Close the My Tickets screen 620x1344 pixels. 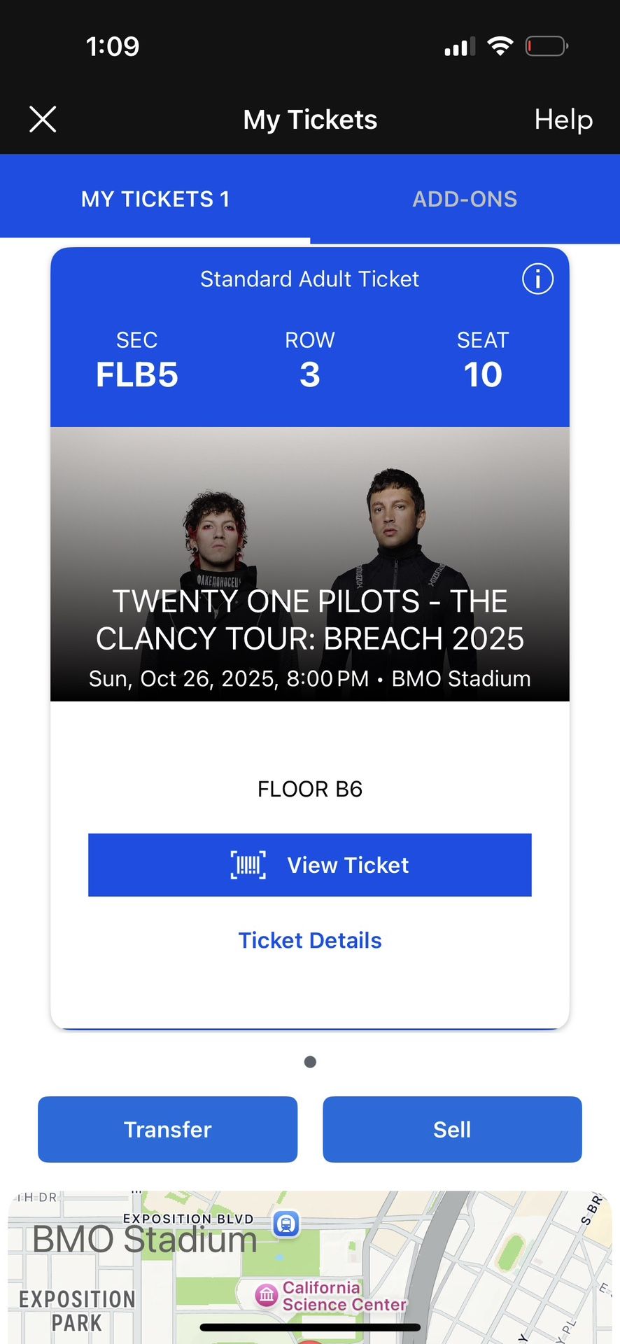(43, 119)
